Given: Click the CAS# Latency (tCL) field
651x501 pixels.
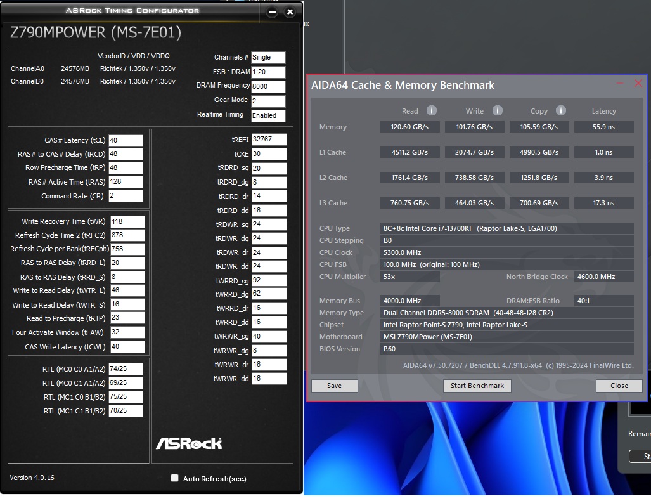Looking at the screenshot, I should coord(126,140).
